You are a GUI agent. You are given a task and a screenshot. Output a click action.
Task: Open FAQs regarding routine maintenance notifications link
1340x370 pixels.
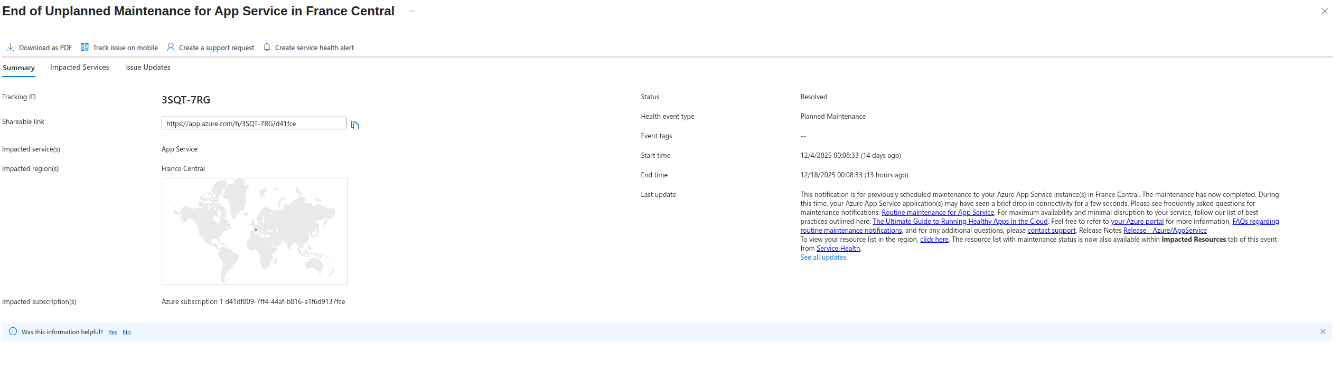tap(851, 230)
